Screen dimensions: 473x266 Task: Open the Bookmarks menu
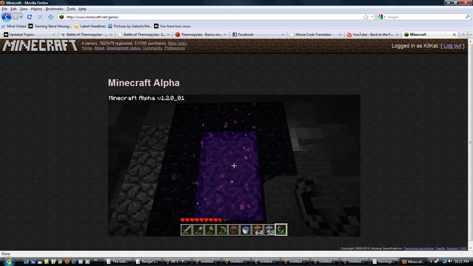[54, 9]
